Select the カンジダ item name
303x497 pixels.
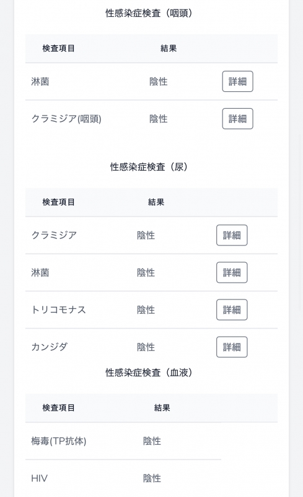50,347
